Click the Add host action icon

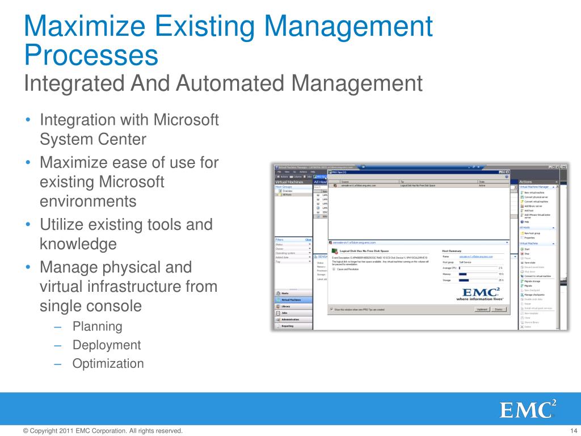click(x=522, y=211)
